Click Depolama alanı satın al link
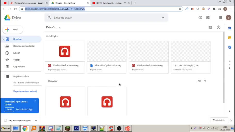This screenshot has width=235, height=132. 25,91
